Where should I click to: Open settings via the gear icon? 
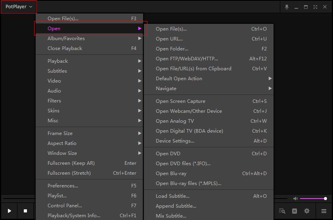306,211
